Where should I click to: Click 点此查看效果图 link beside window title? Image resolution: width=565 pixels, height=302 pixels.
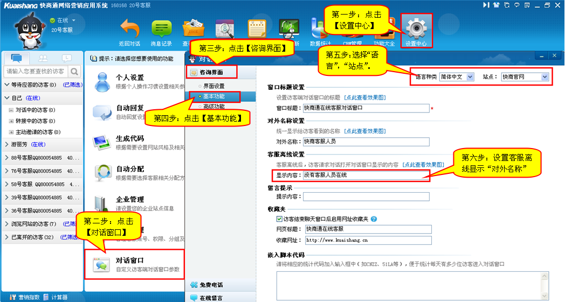click(365, 97)
